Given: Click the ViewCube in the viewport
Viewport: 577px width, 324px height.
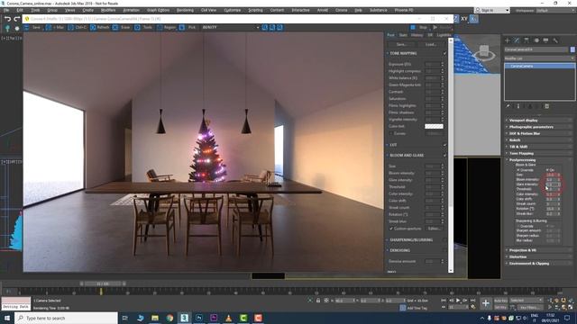Looking at the screenshot, I should pos(484,52).
